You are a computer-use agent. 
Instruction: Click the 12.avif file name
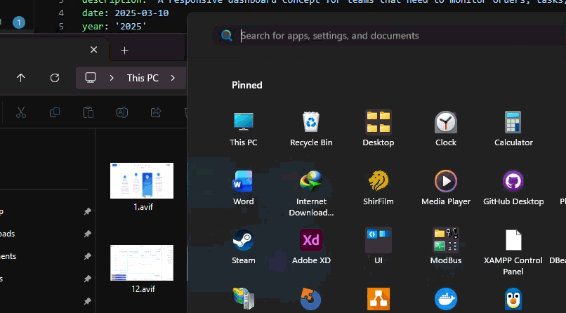click(143, 289)
